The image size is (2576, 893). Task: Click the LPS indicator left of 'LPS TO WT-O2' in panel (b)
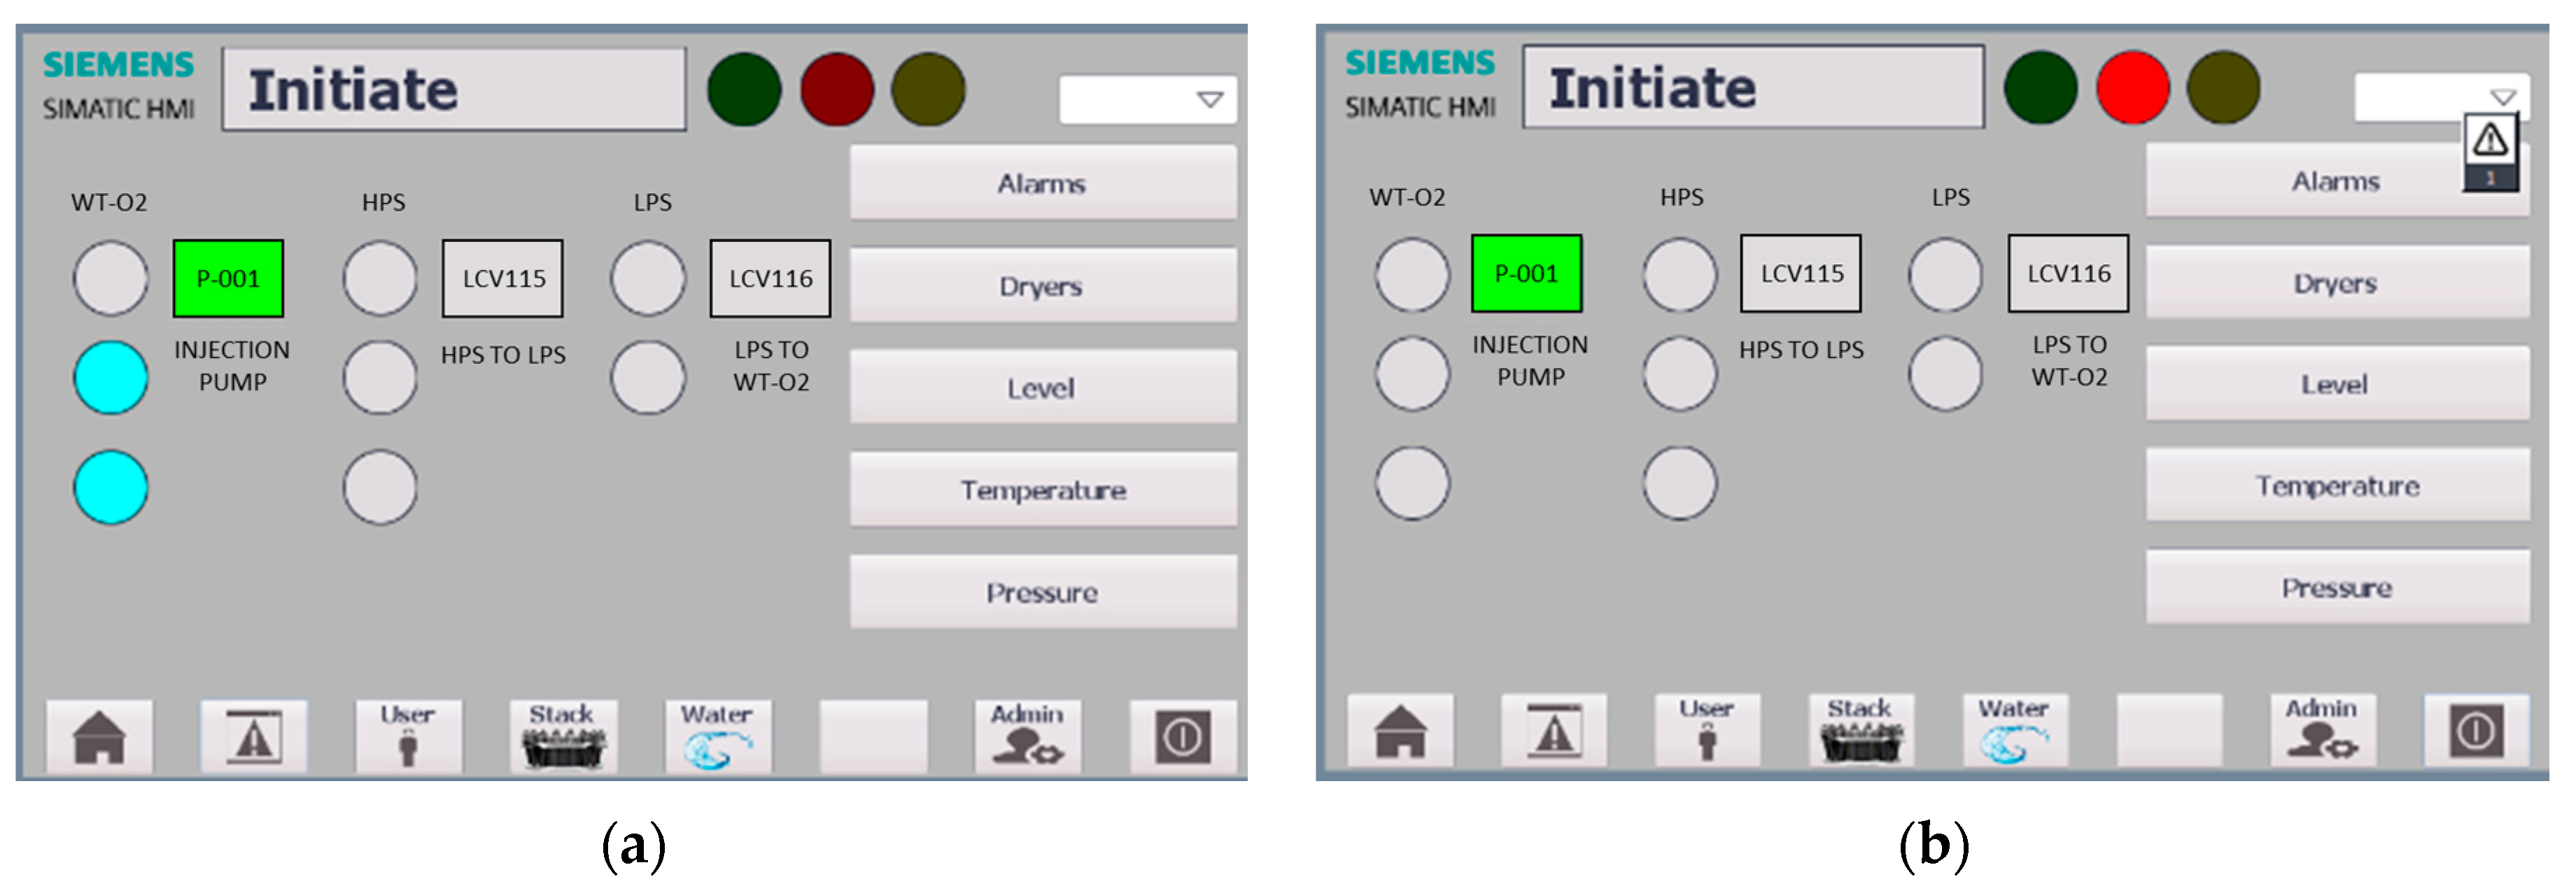tap(1945, 373)
